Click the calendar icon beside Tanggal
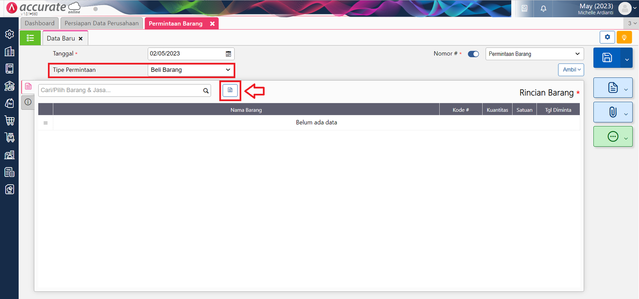The width and height of the screenshot is (639, 299). click(228, 54)
